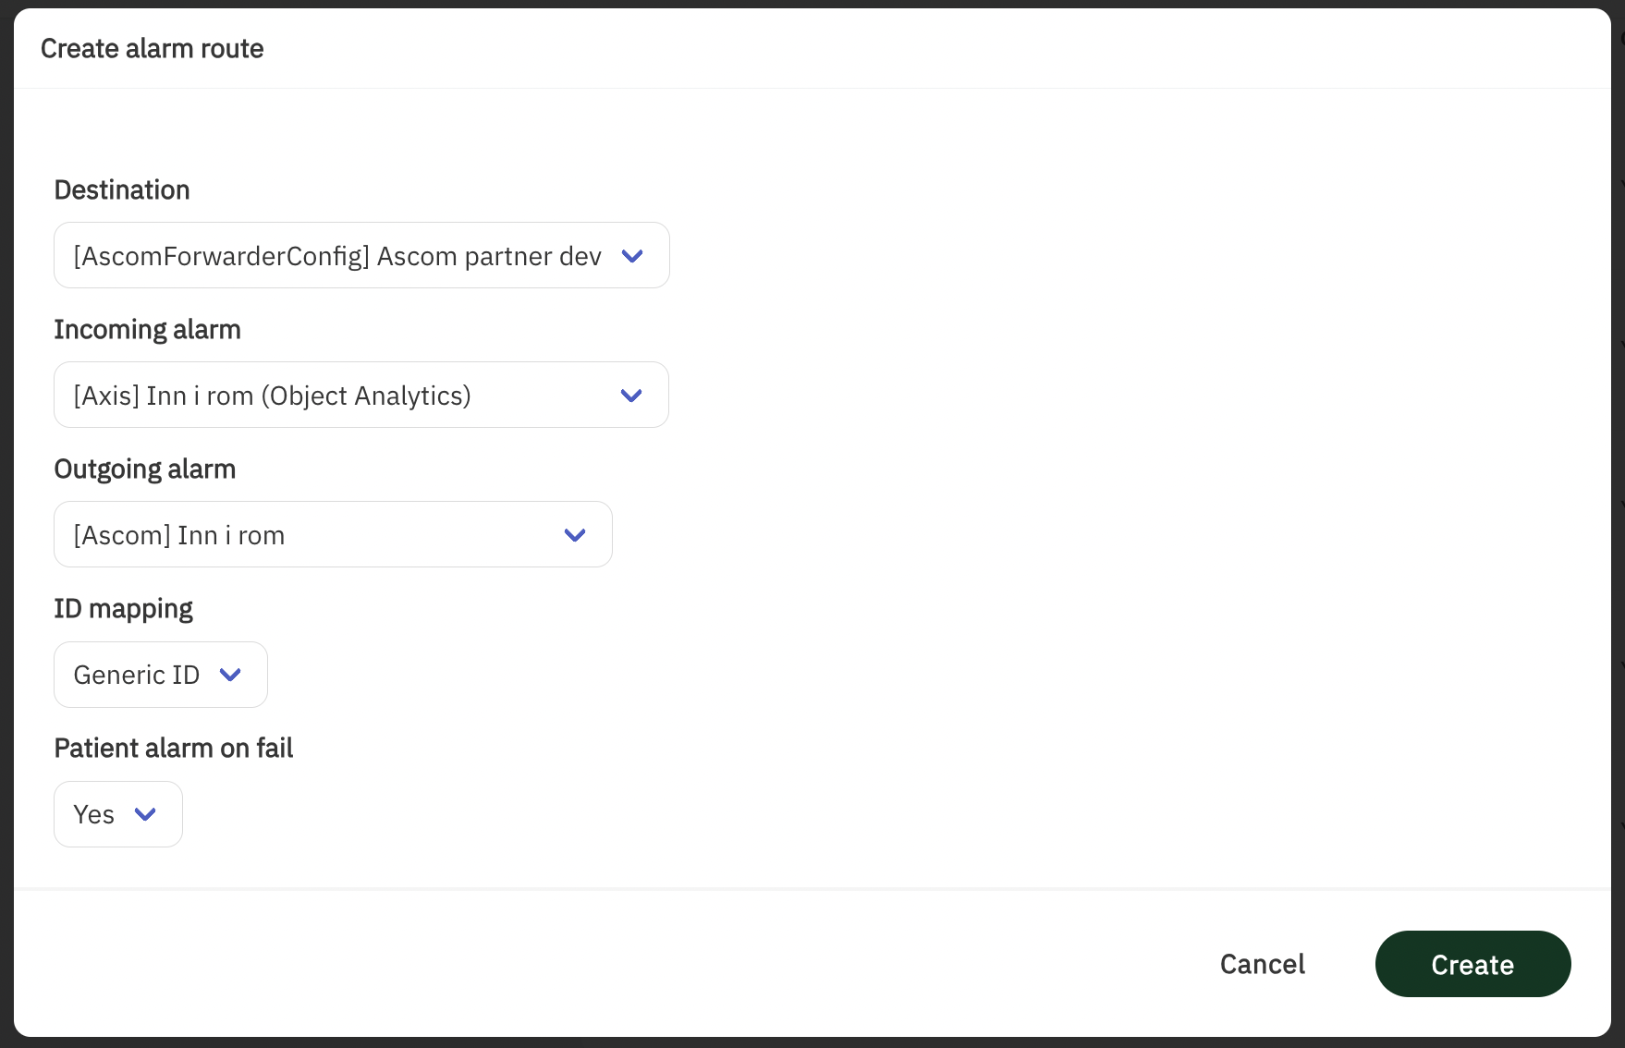The image size is (1625, 1048).
Task: Cancel the alarm route dialog
Action: [x=1263, y=964]
